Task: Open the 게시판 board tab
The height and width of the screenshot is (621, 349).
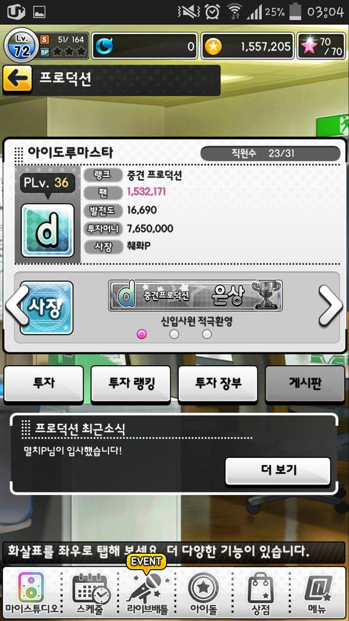Action: pyautogui.click(x=305, y=383)
